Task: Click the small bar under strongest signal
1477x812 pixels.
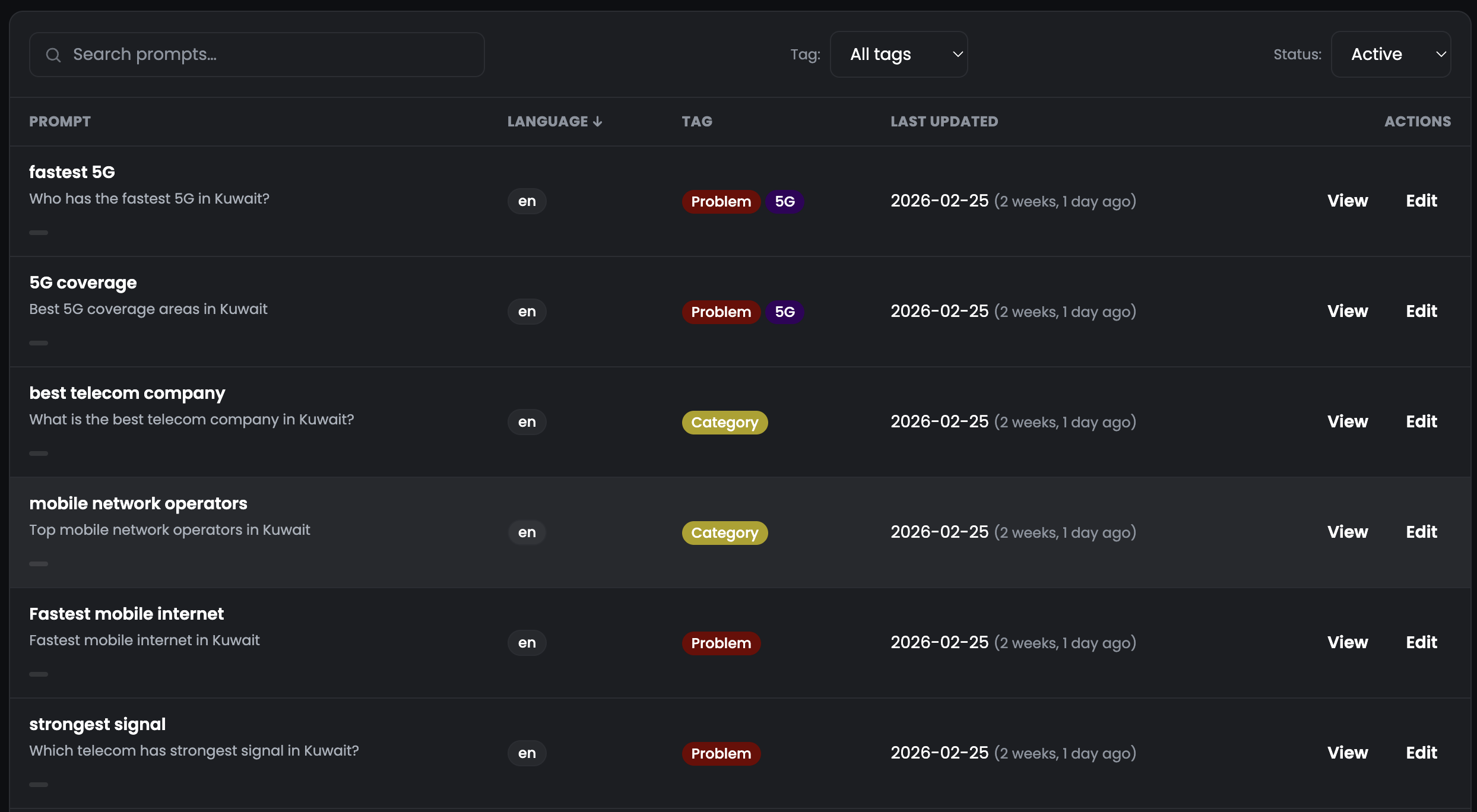Action: [x=39, y=785]
